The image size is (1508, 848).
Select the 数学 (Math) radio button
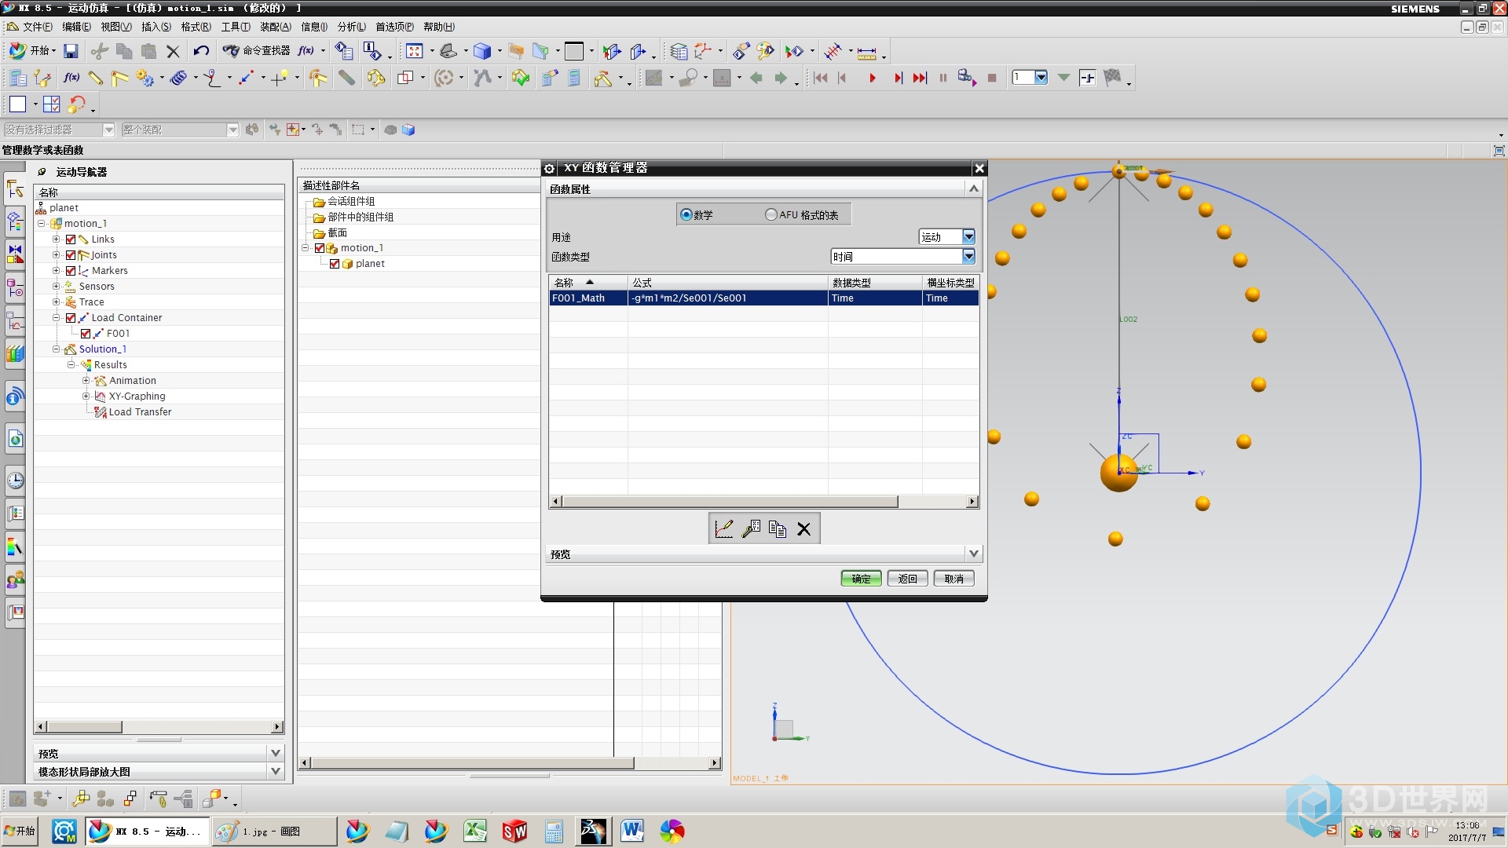tap(686, 214)
